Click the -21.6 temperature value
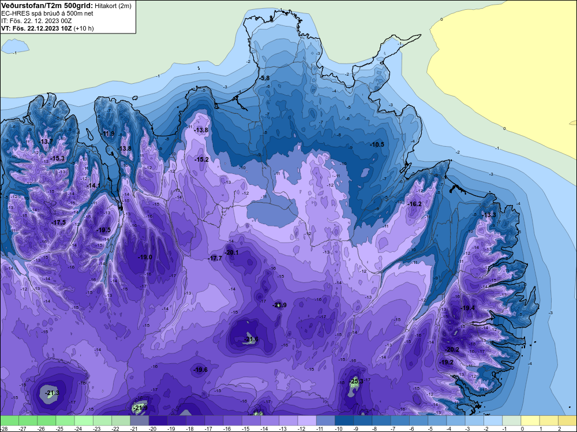Image resolution: width=577 pixels, height=432 pixels. (x=252, y=339)
